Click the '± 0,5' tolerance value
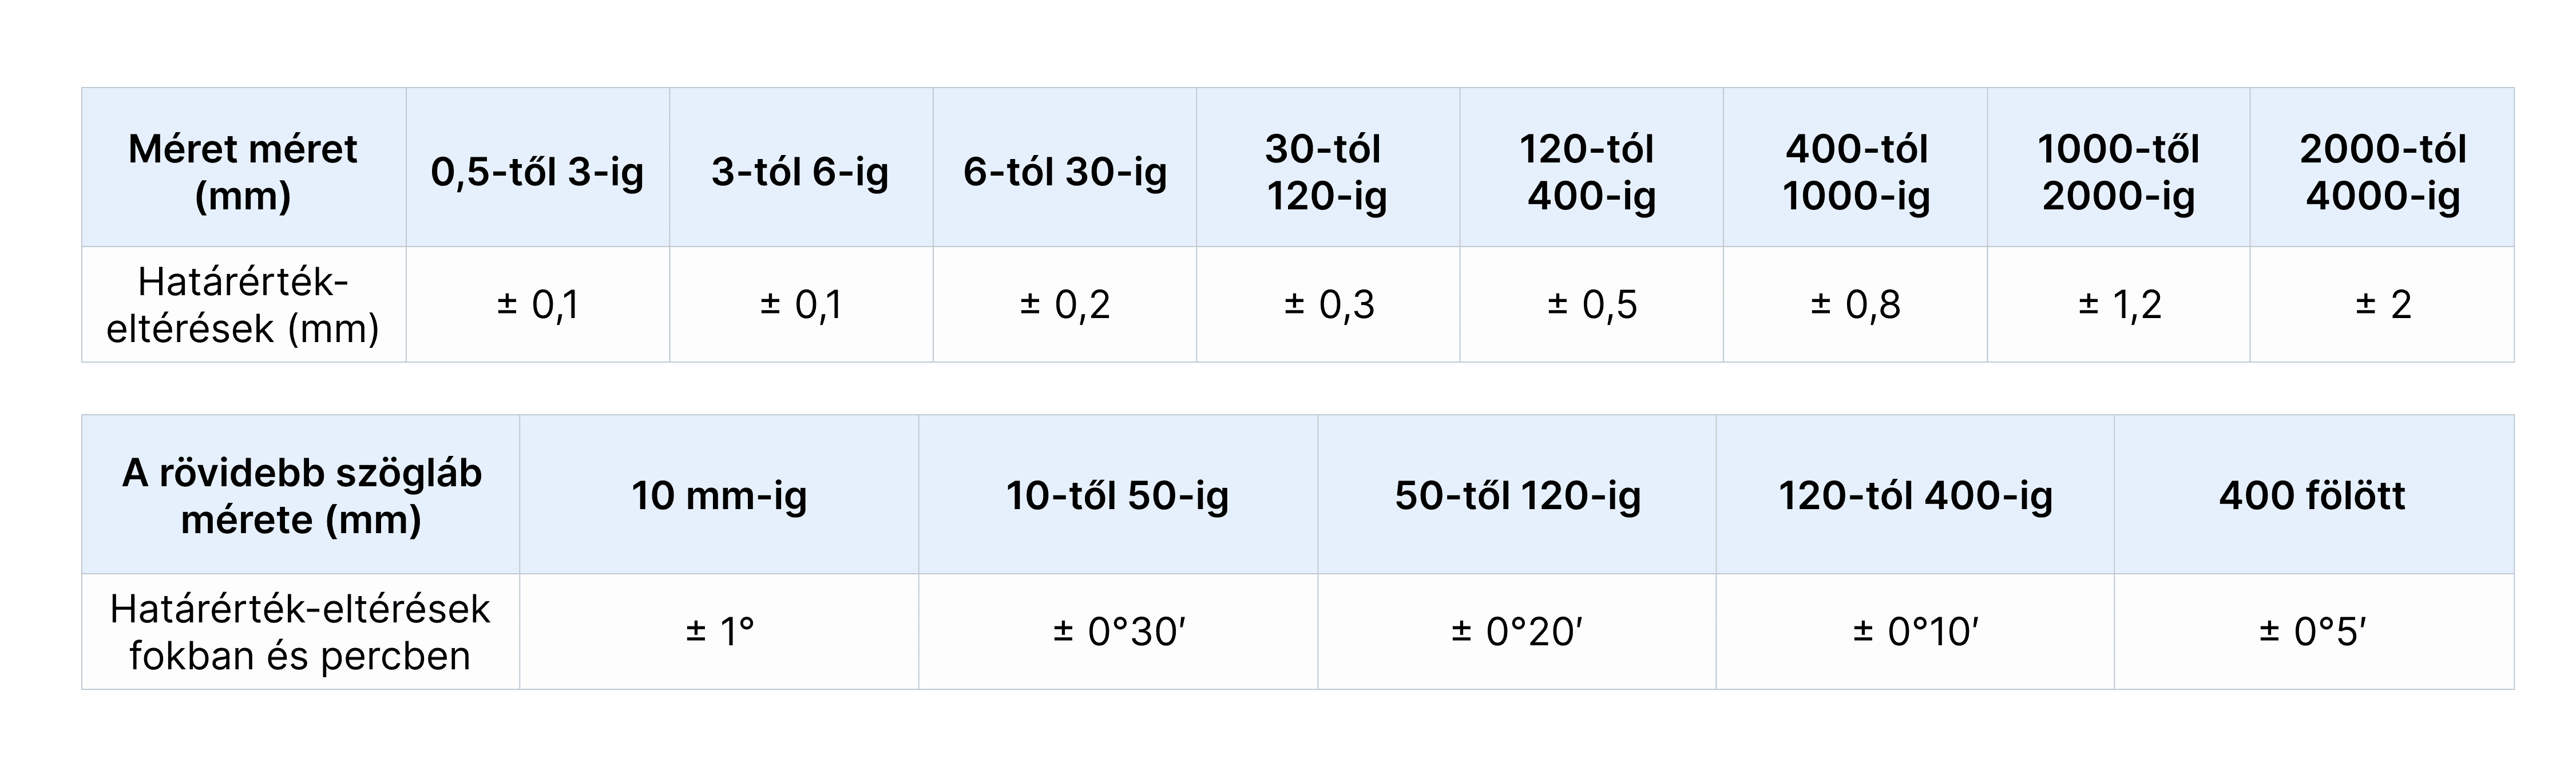This screenshot has height=778, width=2576. tap(1592, 304)
